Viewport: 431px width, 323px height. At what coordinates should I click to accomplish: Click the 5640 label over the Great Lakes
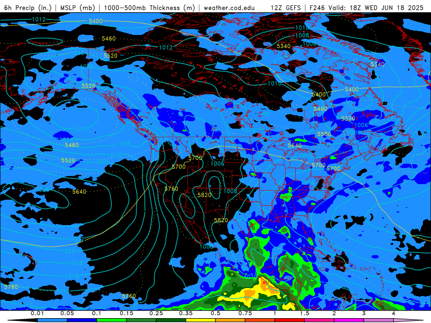[x=295, y=145]
